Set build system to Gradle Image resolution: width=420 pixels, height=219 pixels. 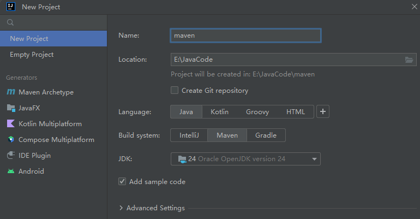(x=266, y=135)
